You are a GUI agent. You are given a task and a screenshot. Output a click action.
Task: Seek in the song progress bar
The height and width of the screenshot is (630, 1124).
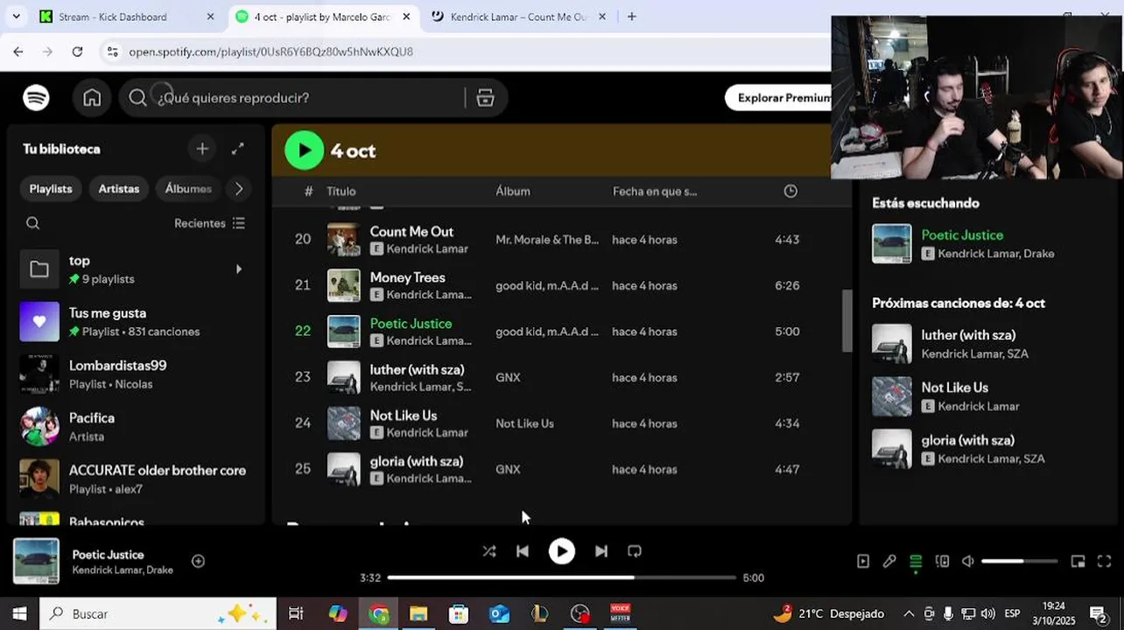562,577
